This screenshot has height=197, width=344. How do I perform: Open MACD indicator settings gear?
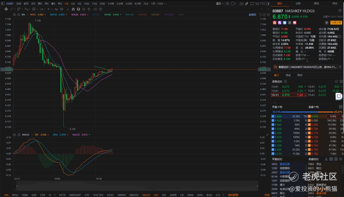(x=14, y=135)
